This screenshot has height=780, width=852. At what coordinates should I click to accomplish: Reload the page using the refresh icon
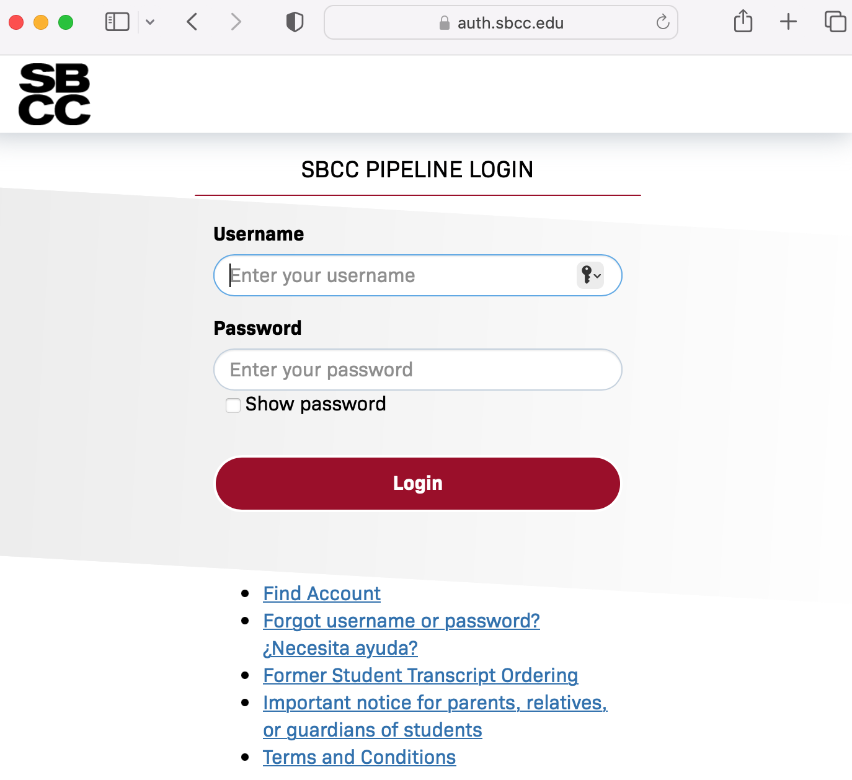click(662, 22)
